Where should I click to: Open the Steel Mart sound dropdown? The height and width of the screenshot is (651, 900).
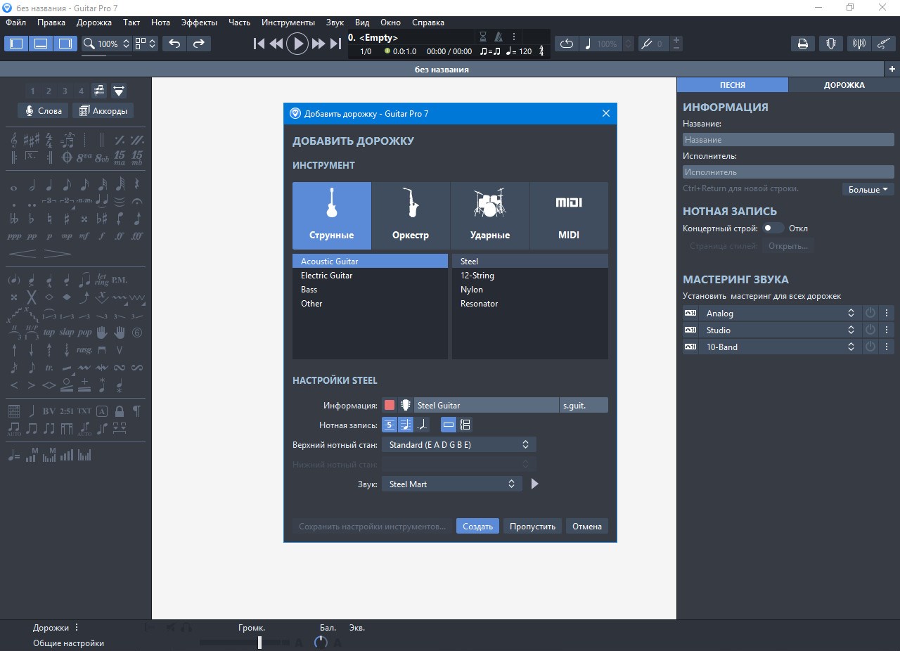coord(452,484)
